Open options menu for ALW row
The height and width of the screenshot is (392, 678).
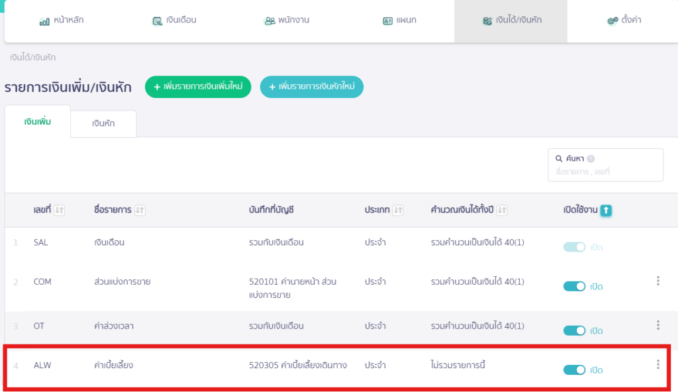pos(657,364)
